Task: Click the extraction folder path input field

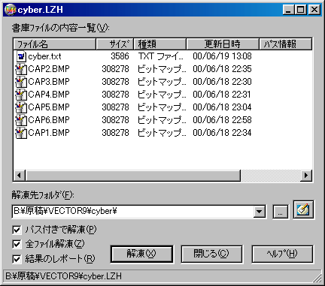Action: coord(133,212)
